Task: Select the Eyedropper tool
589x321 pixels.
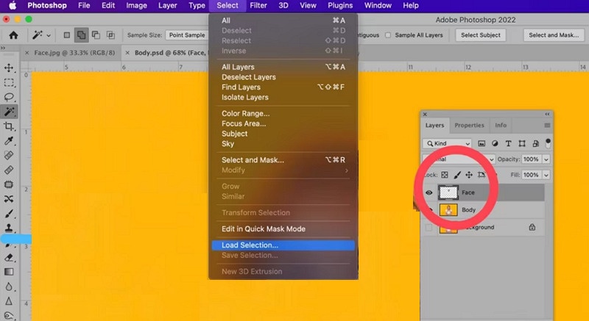Action: tap(10, 140)
